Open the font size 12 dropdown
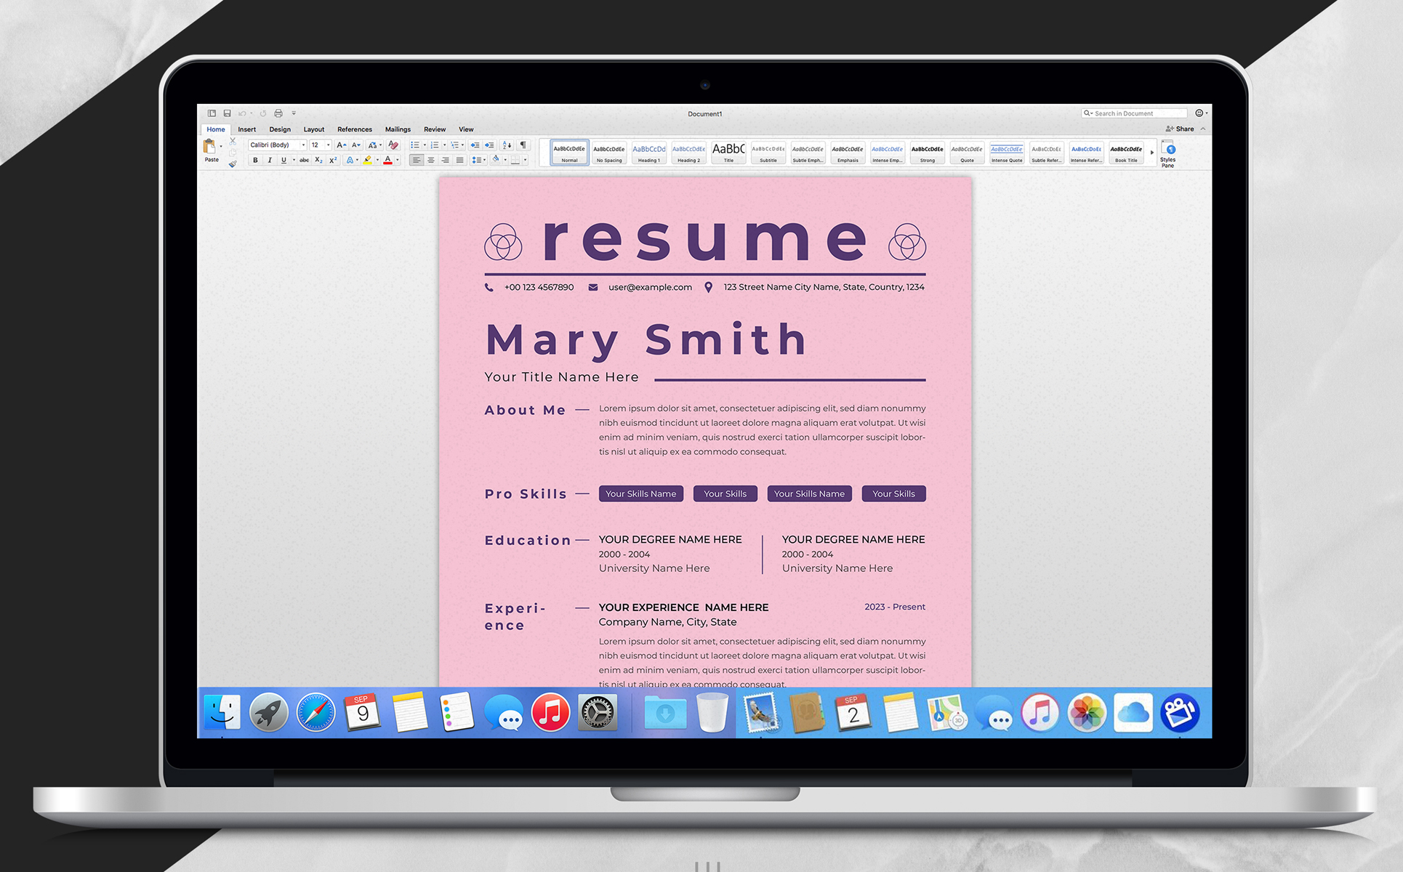 tap(328, 145)
